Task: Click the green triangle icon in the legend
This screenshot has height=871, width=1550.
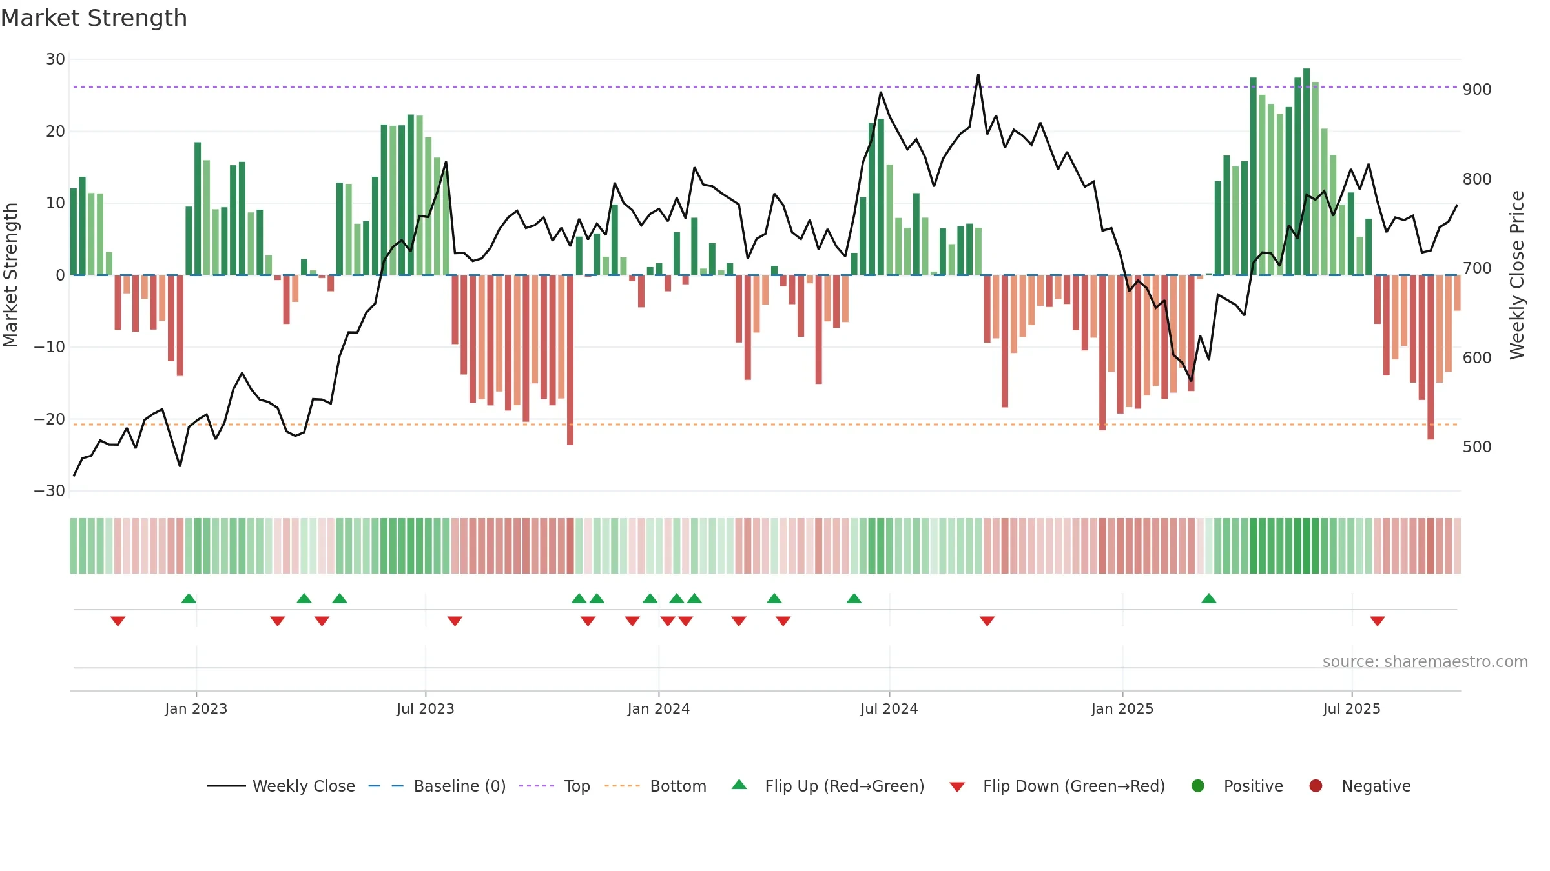Action: [739, 785]
